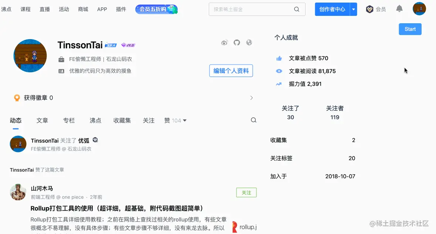Viewport: 436px width, 234px height.
Task: Open the Weibo profile icon
Action: pyautogui.click(x=224, y=42)
